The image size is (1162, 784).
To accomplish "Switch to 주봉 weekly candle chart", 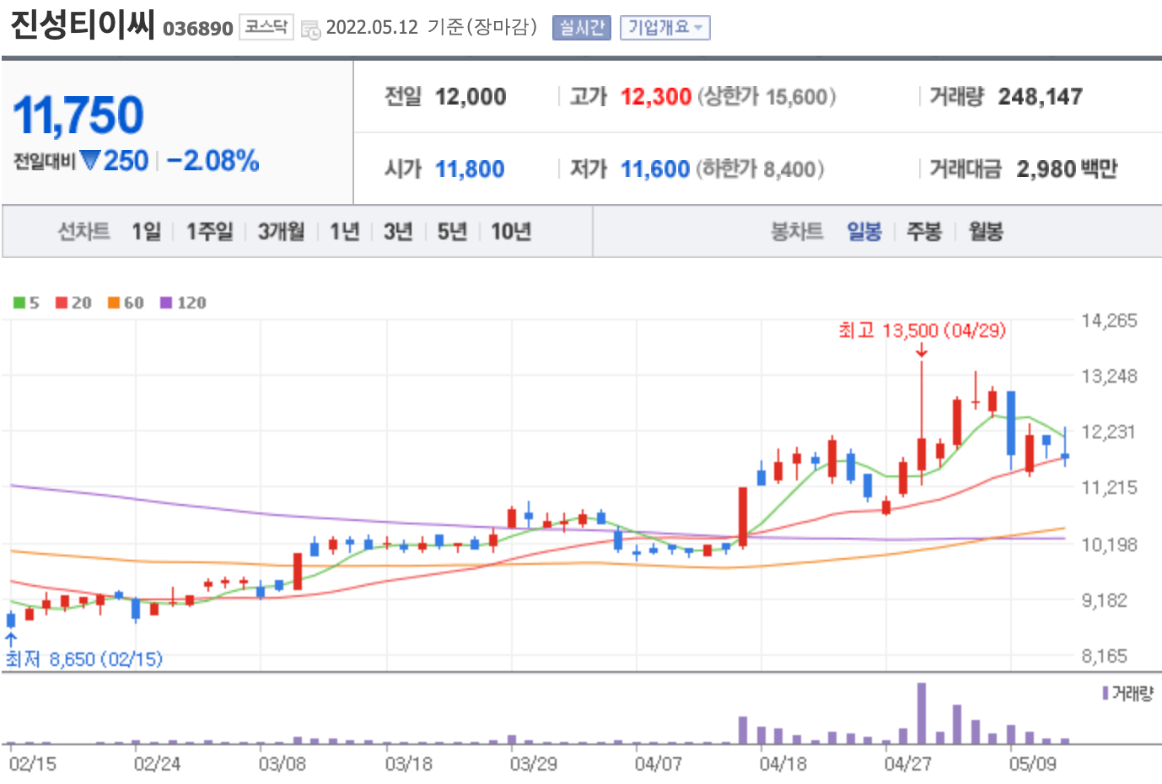I will (x=924, y=231).
